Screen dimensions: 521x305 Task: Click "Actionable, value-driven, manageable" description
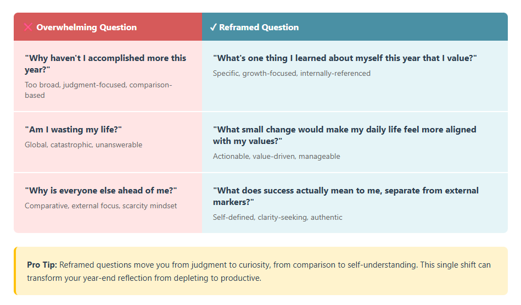pos(276,157)
